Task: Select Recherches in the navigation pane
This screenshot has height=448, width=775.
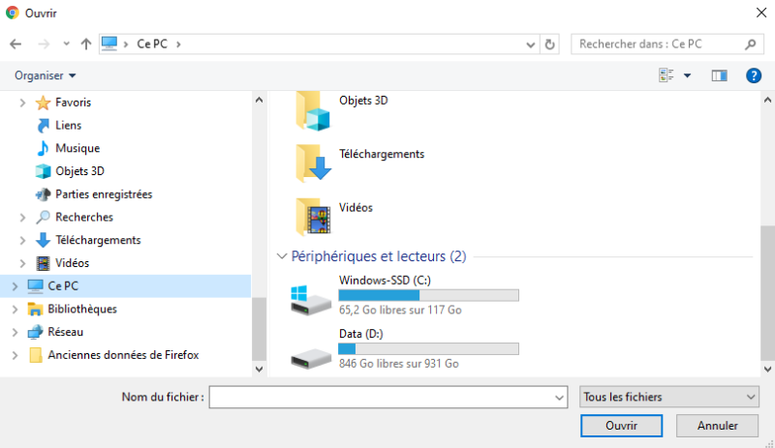Action: 84,217
